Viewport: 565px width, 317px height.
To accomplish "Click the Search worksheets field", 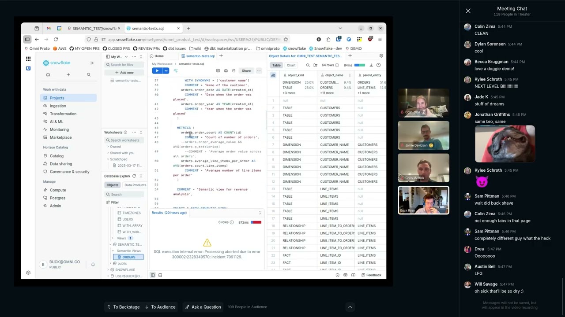I will coord(124,140).
